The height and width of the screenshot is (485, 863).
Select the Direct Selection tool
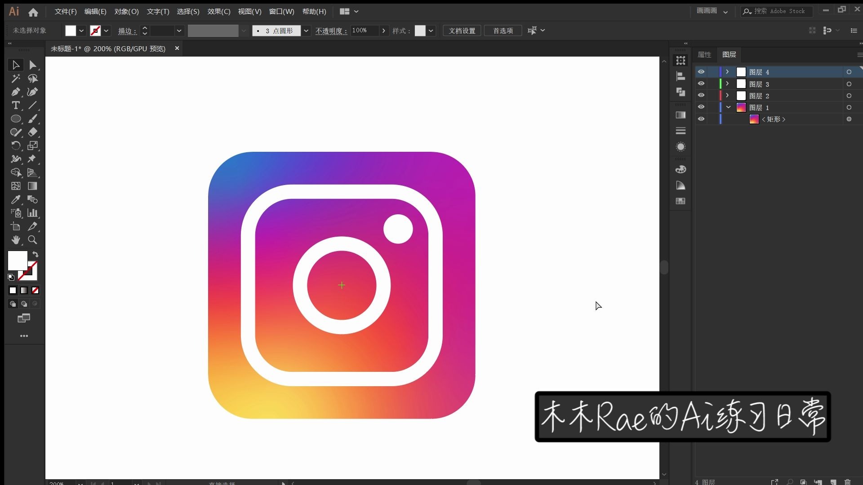(x=32, y=65)
